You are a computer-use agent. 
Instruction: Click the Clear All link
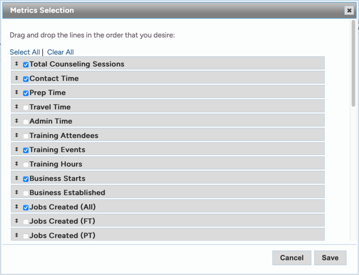[x=60, y=52]
